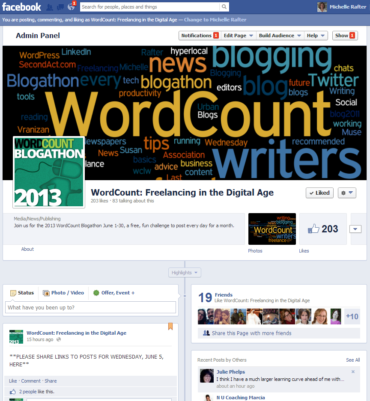Click the Share link under the post

click(51, 381)
